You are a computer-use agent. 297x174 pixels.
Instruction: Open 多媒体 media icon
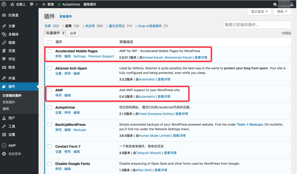pyautogui.click(x=4, y=34)
